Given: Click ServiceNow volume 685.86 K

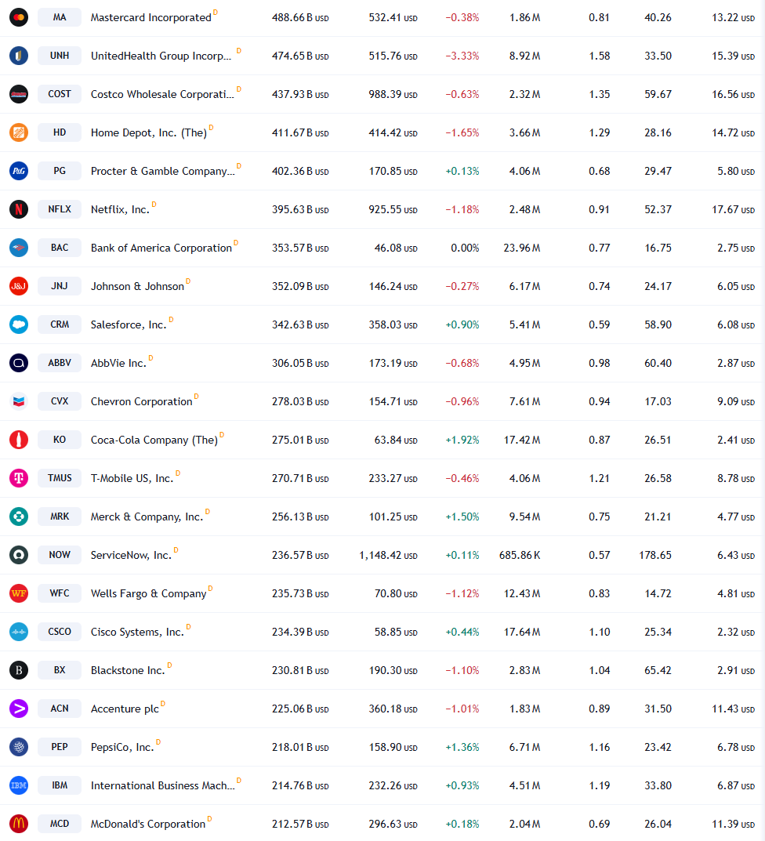Looking at the screenshot, I should click(x=520, y=555).
